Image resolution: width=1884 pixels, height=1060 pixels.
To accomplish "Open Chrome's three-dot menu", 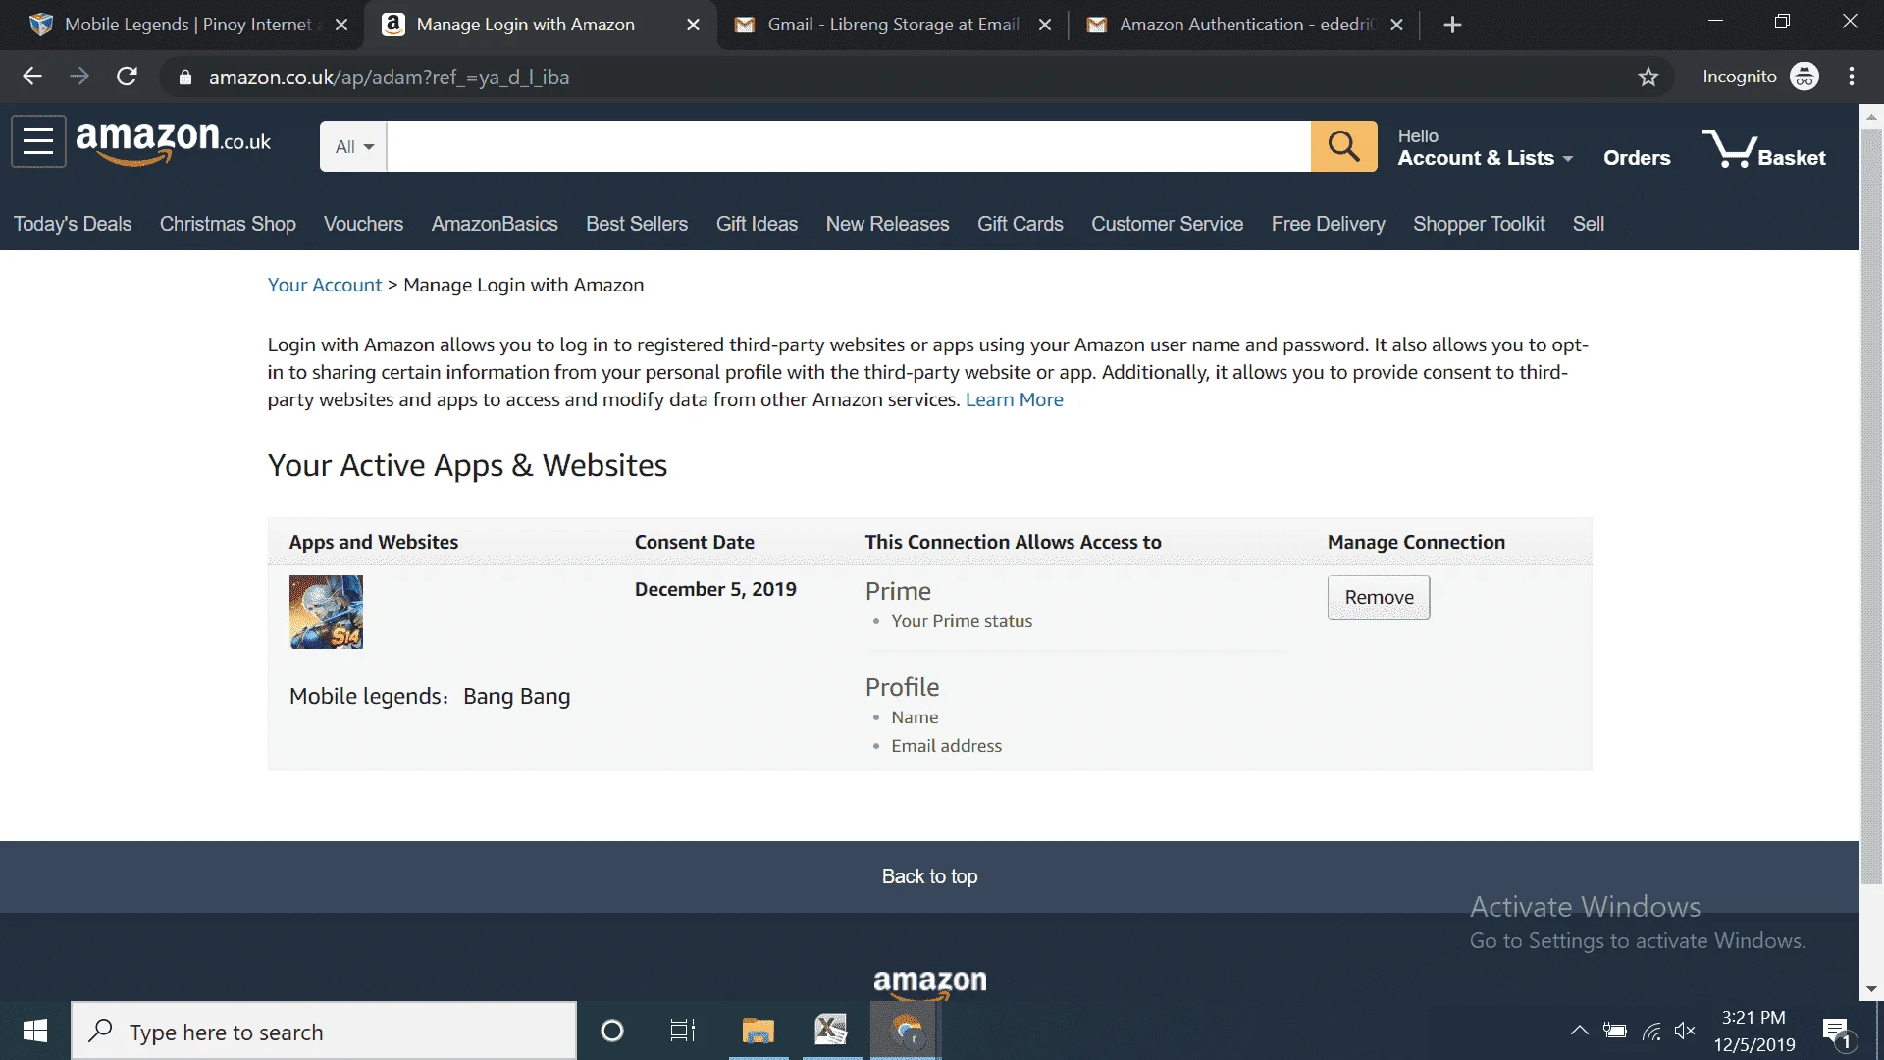I will coord(1851,77).
